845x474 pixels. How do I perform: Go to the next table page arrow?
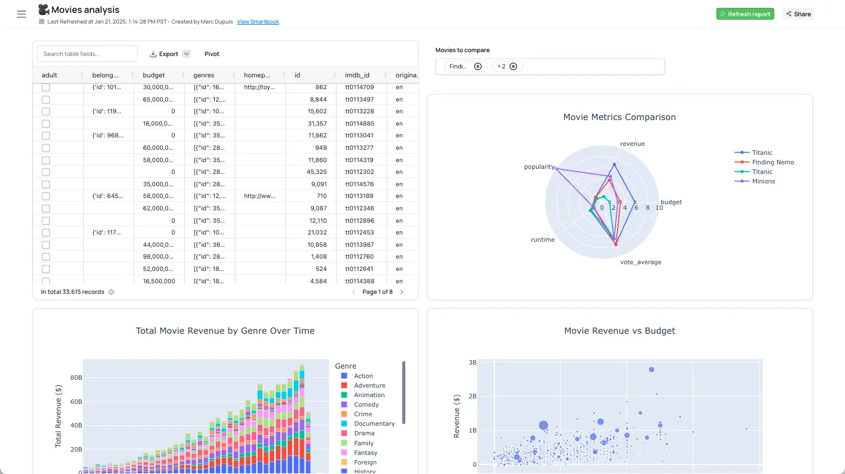(x=402, y=292)
